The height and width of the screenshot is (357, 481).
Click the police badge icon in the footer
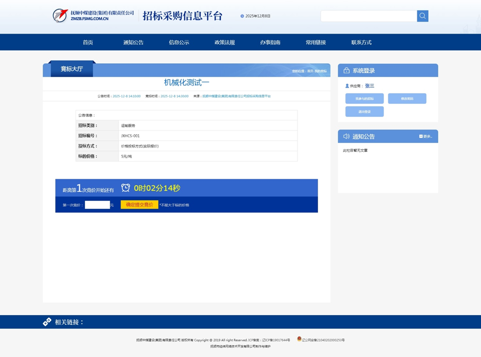(x=299, y=339)
